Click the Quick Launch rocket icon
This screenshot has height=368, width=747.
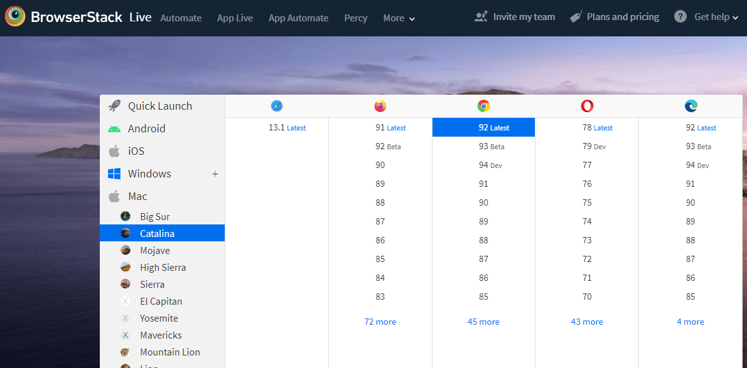pyautogui.click(x=114, y=106)
